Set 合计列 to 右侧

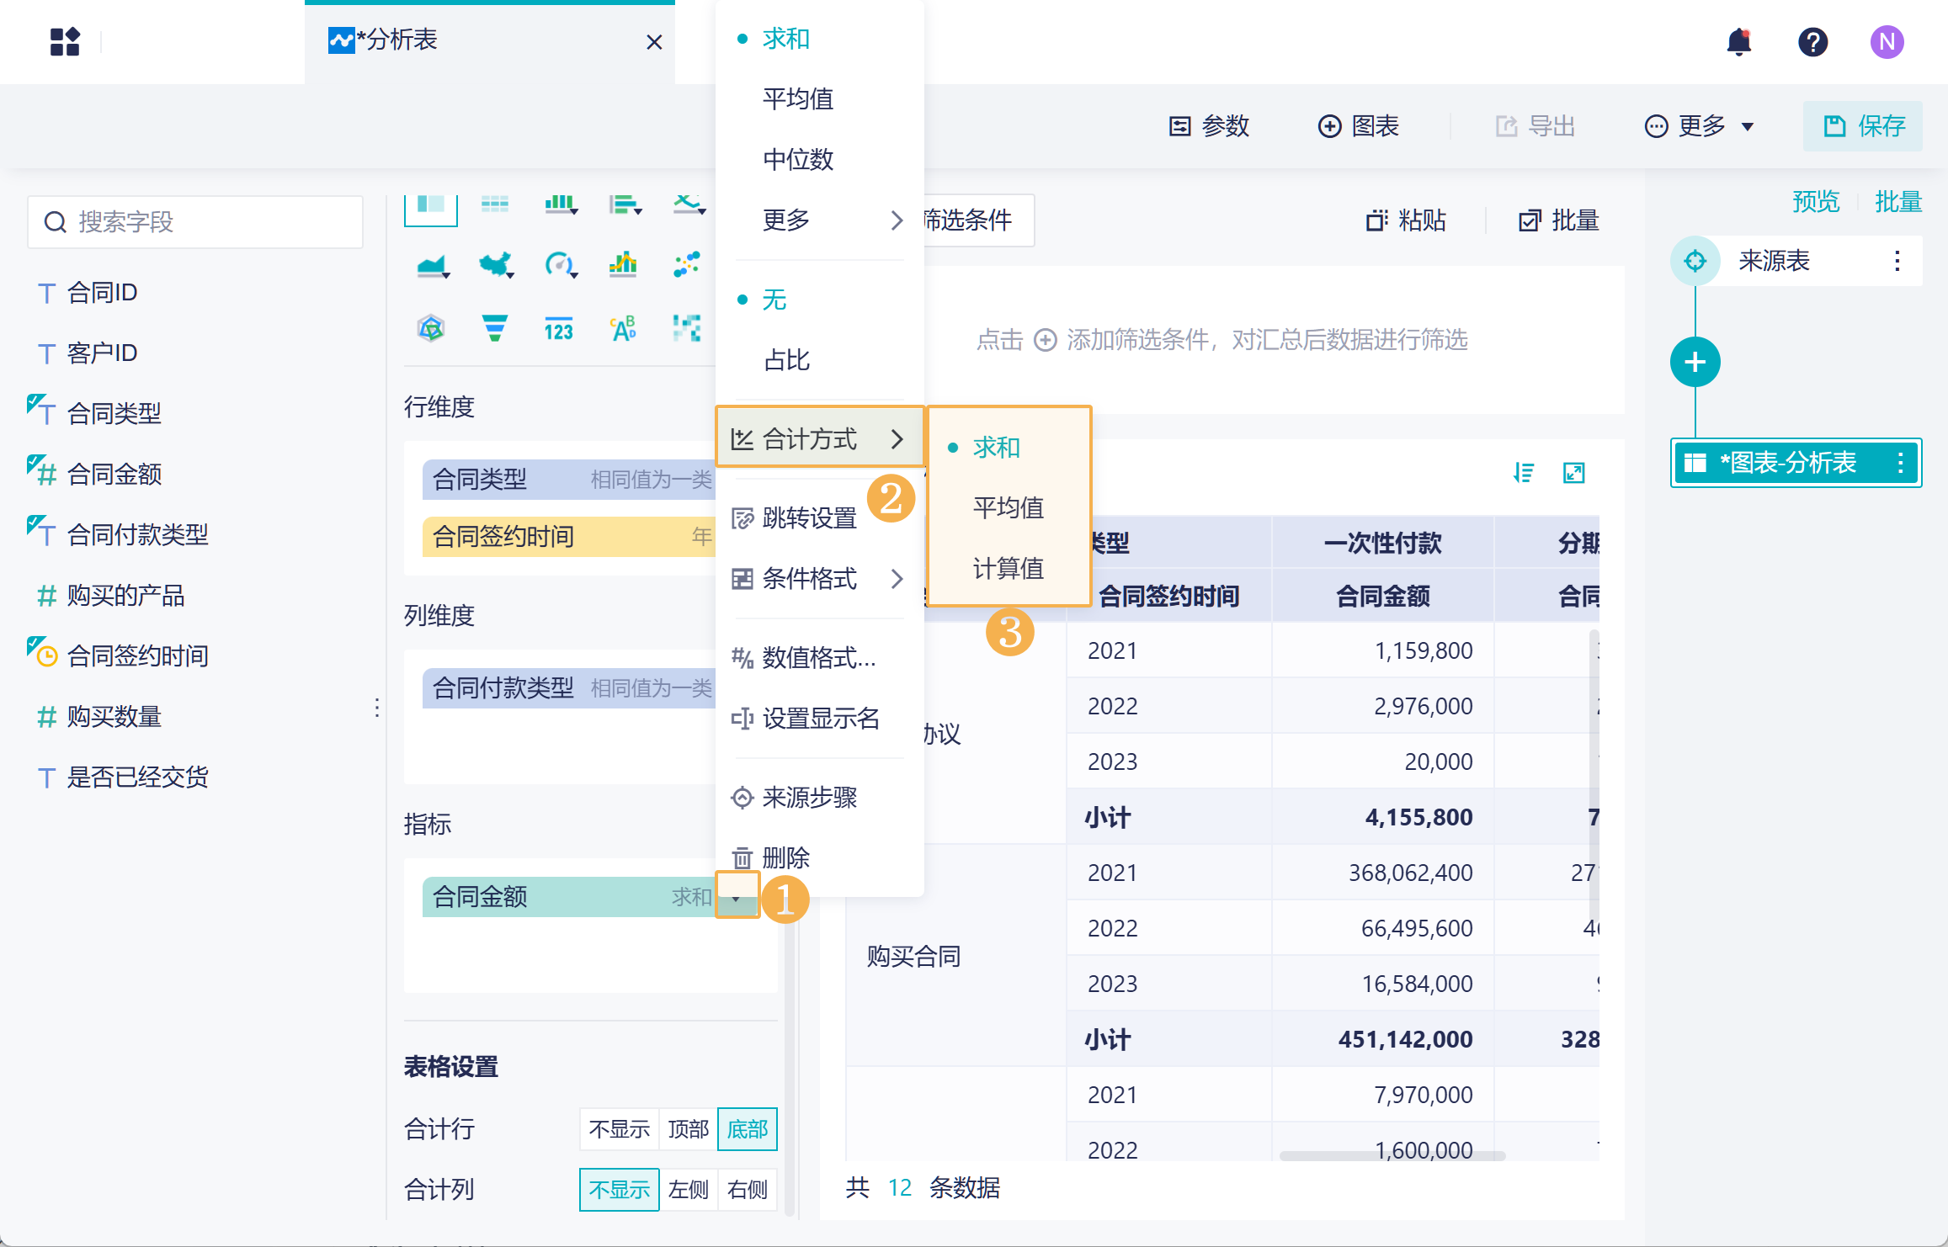(x=747, y=1190)
